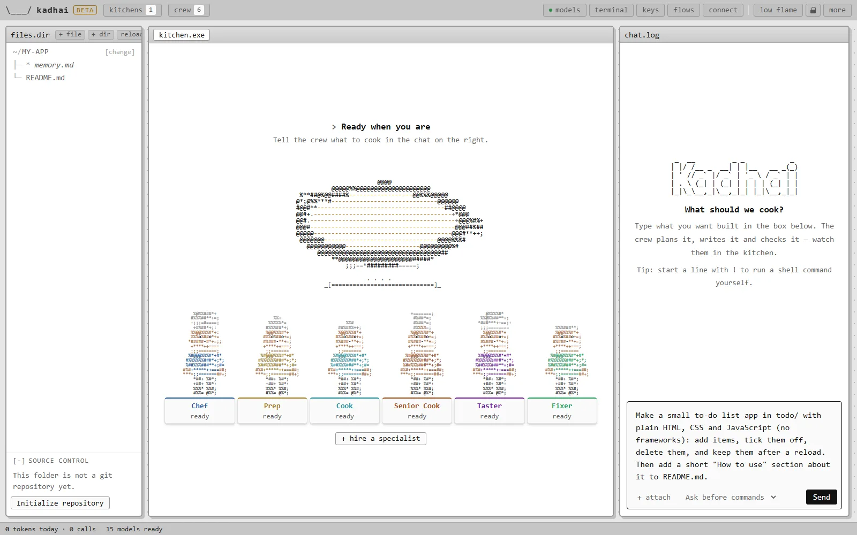This screenshot has width=857, height=535.
Task: Attach a file to chat
Action: click(654, 497)
